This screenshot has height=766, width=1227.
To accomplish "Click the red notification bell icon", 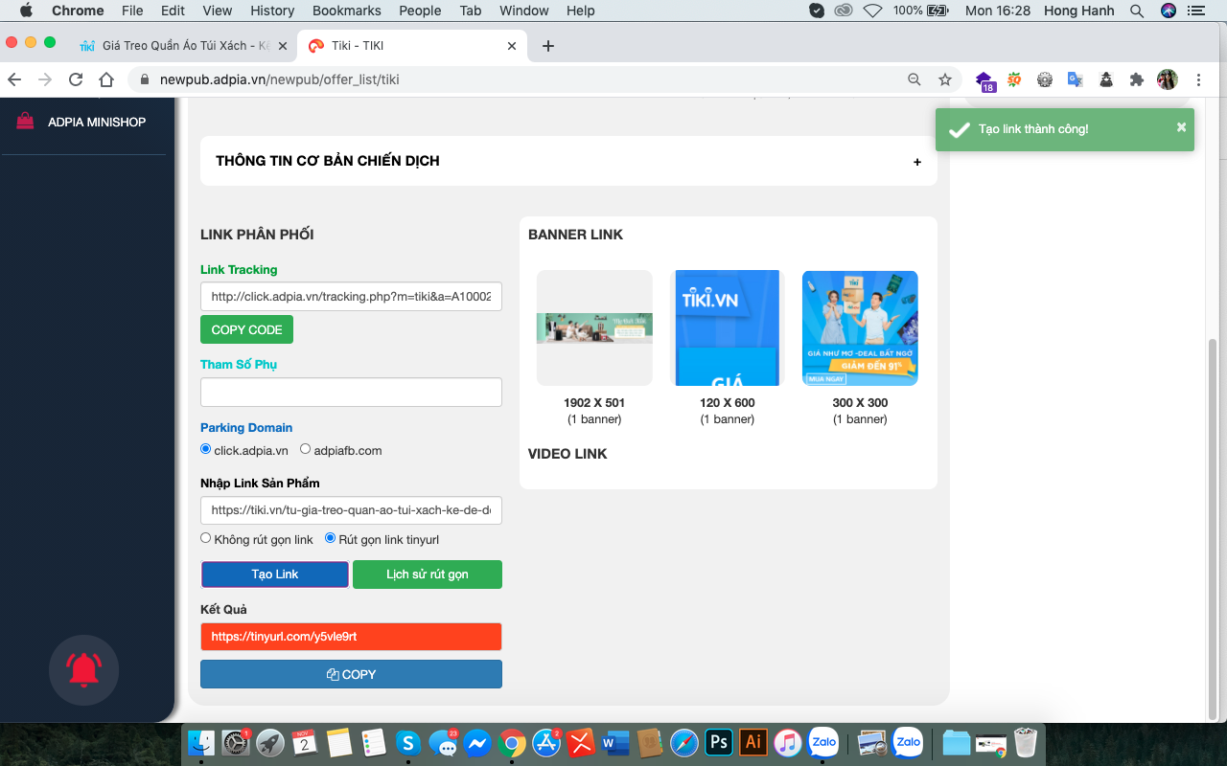I will [84, 669].
